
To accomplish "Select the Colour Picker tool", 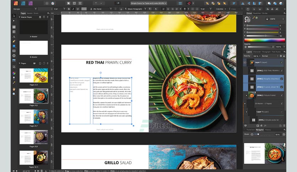I will (x=14, y=82).
